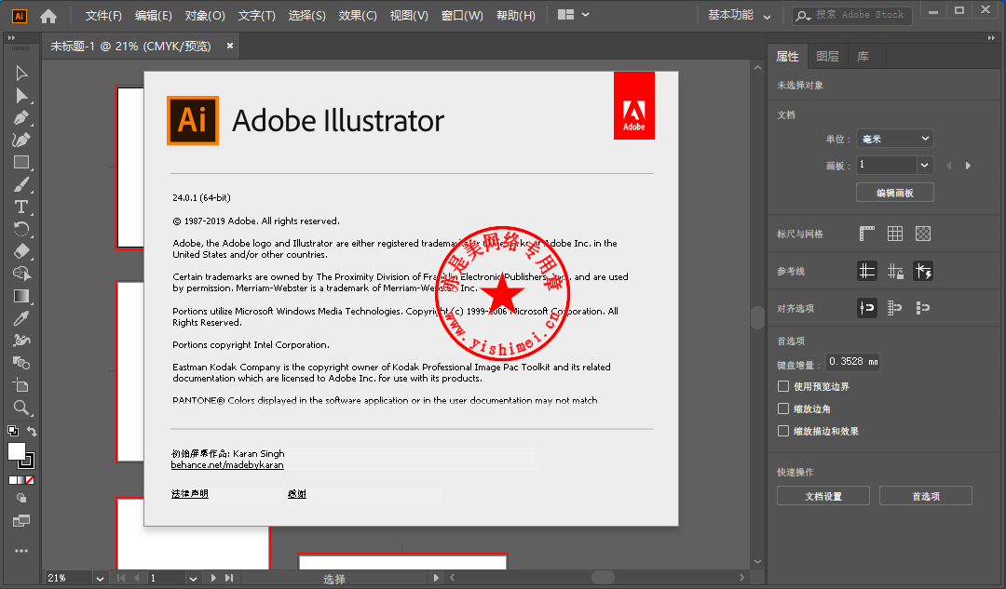Click the 文档设置 button

[823, 496]
